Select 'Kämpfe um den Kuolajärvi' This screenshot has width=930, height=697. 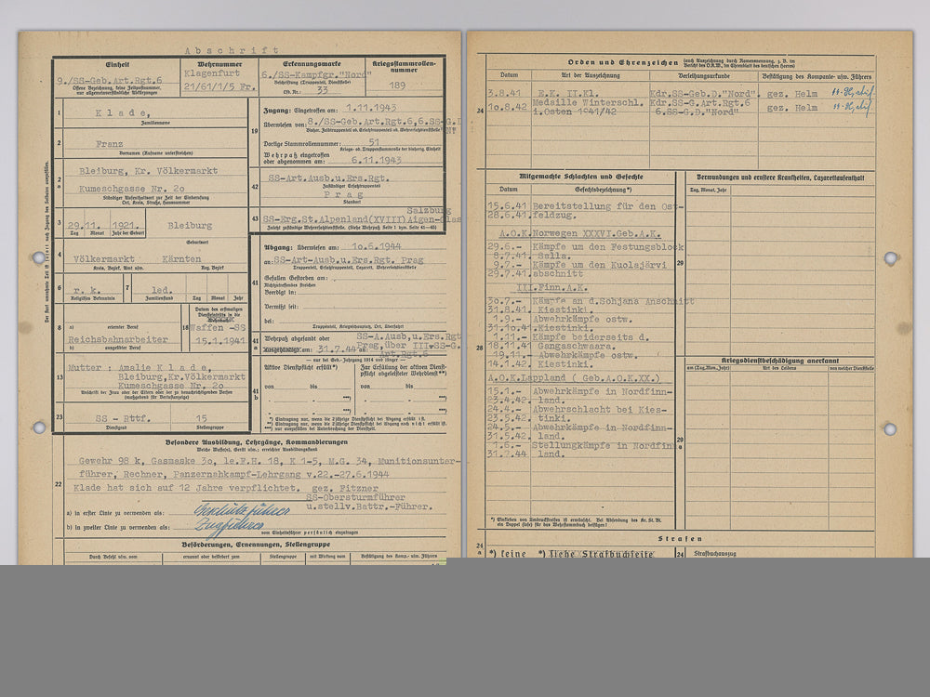tap(600, 265)
